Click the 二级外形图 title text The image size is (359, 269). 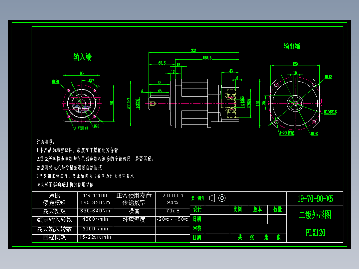(315, 215)
